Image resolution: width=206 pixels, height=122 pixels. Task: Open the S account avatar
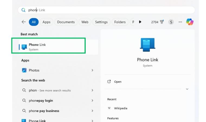tap(171, 22)
